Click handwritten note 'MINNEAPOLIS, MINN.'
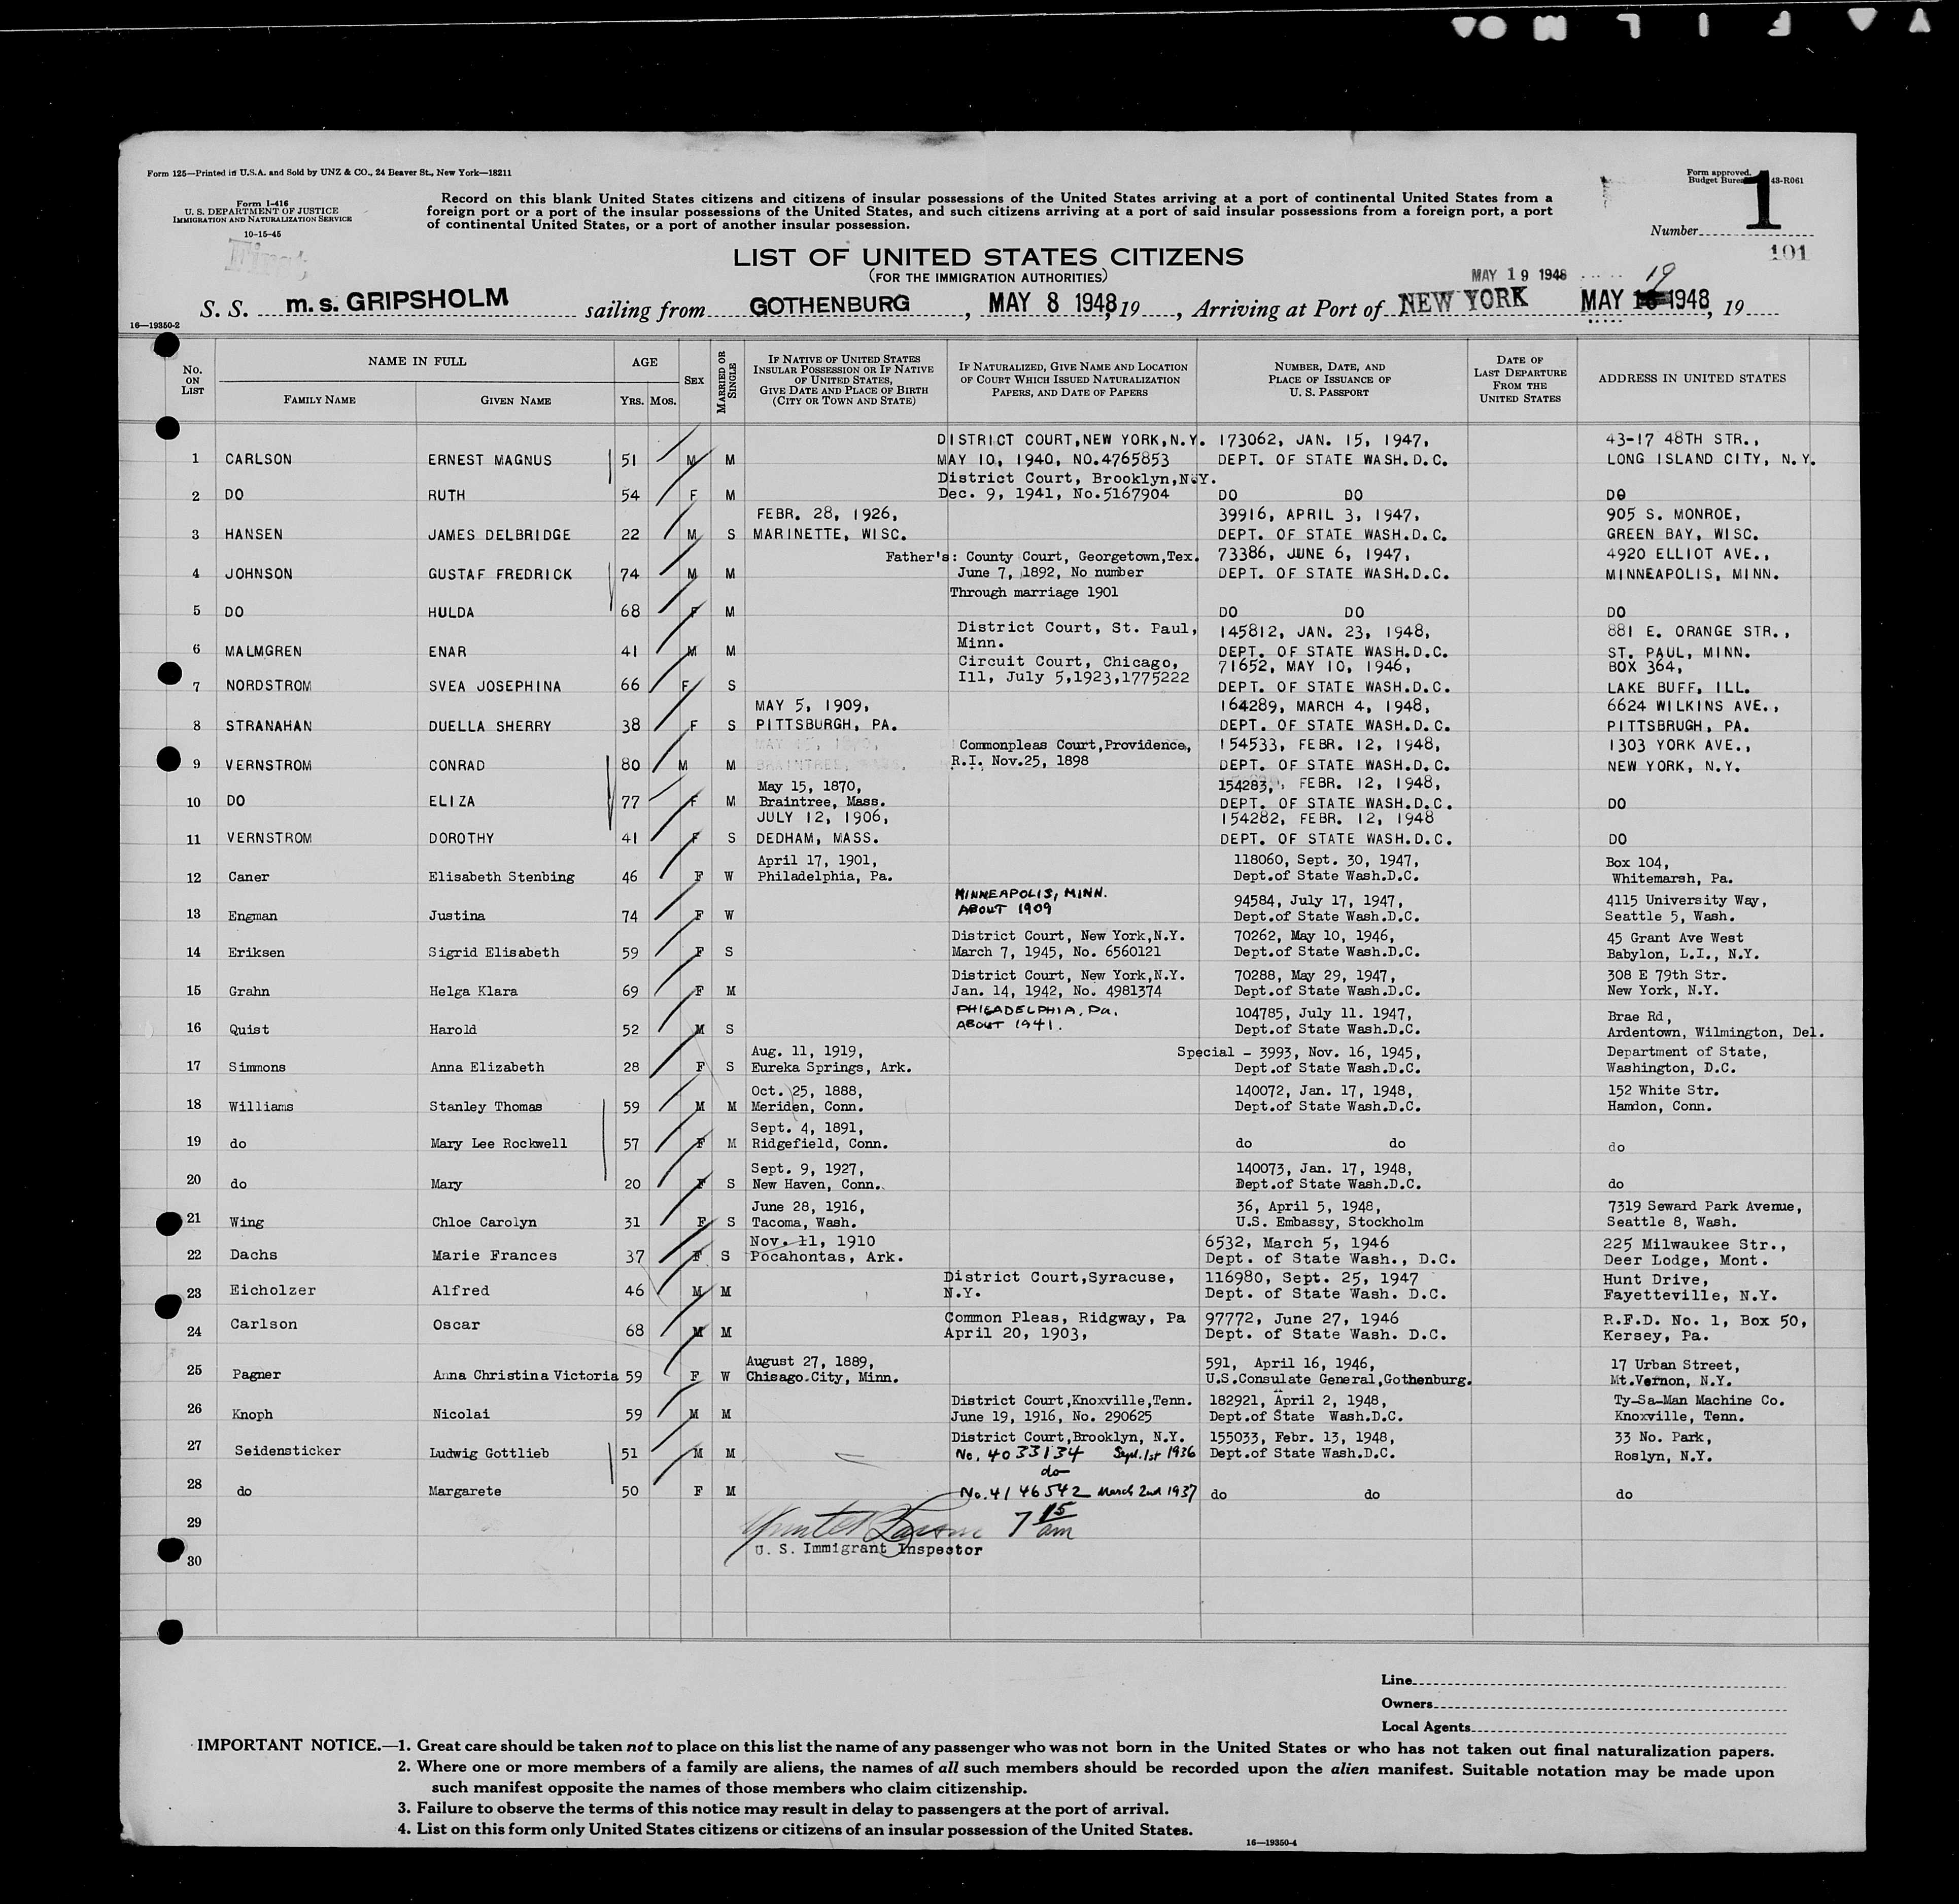This screenshot has width=1959, height=1904. coord(1032,894)
